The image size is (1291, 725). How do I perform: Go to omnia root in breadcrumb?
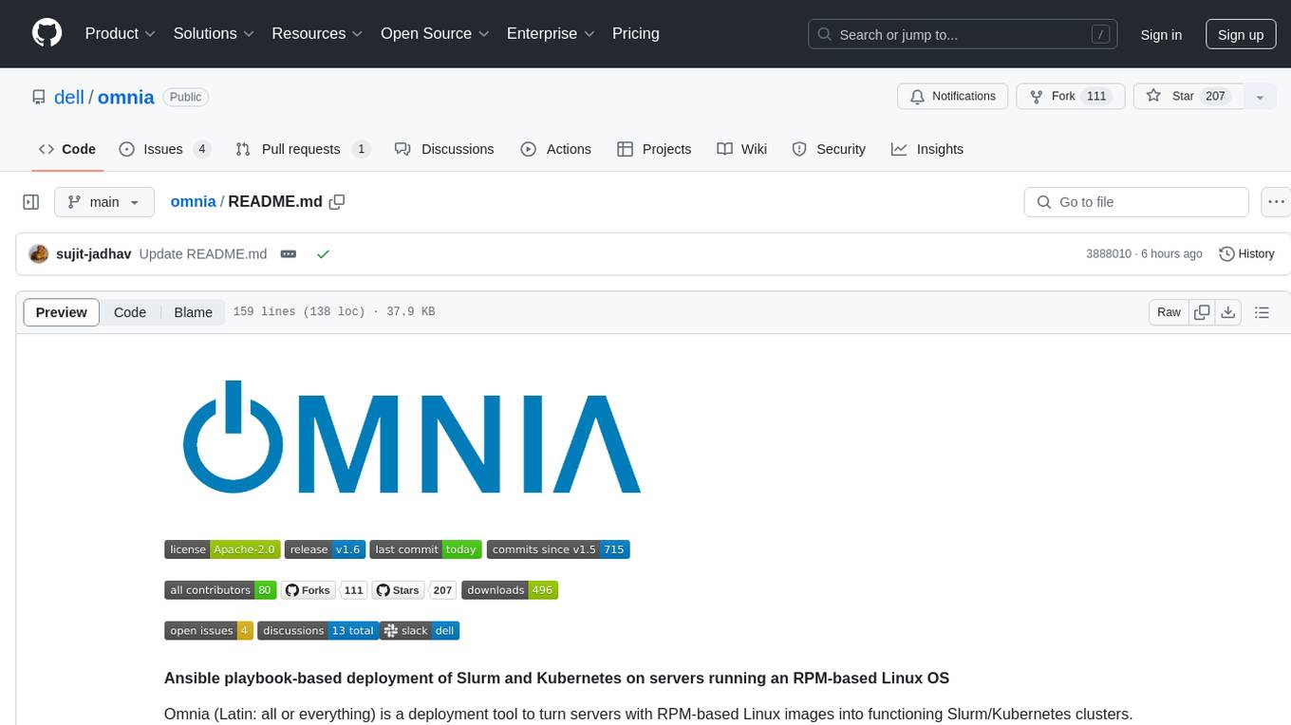[x=193, y=201]
